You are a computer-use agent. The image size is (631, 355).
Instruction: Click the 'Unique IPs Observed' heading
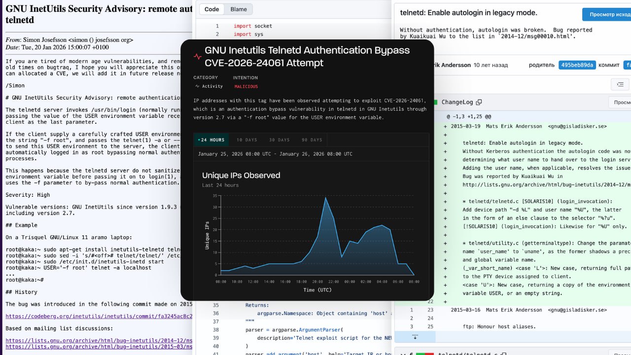pyautogui.click(x=241, y=175)
